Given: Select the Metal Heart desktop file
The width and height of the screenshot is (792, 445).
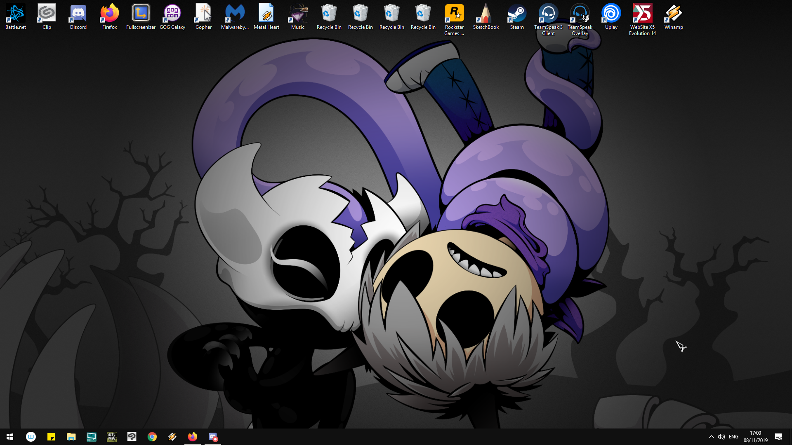Looking at the screenshot, I should click(266, 17).
